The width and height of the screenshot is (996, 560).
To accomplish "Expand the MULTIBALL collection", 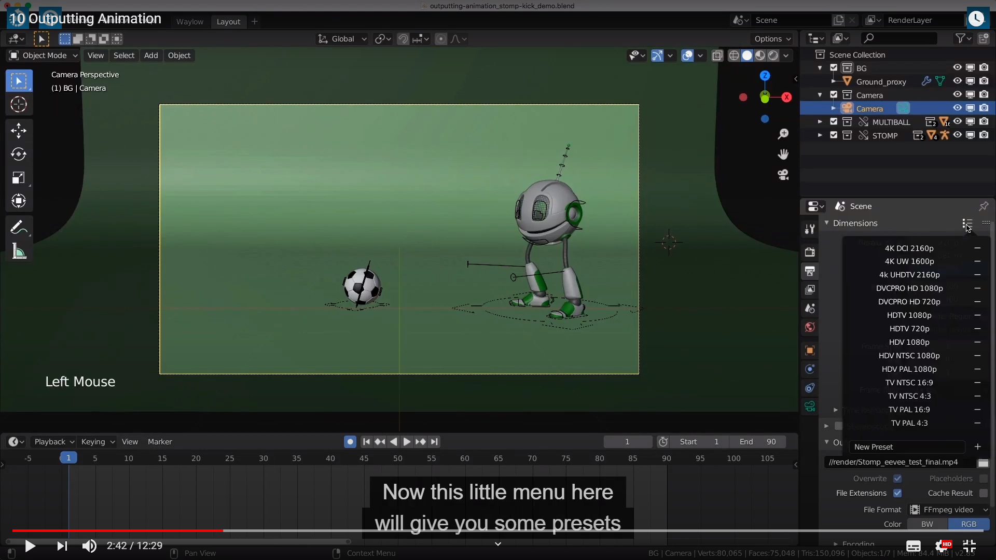I will click(820, 122).
